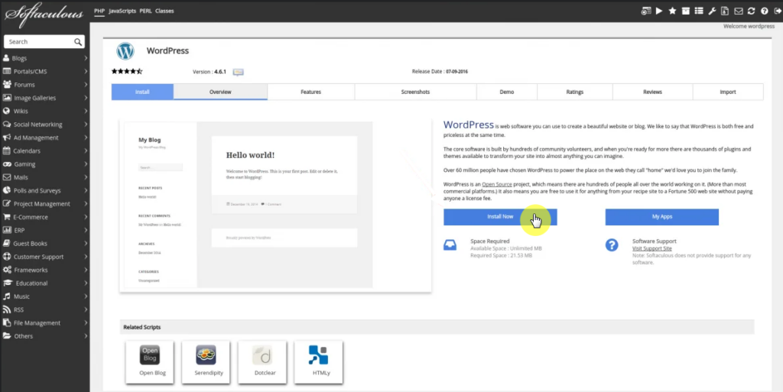Expand the Project Management category chevron

pos(86,203)
